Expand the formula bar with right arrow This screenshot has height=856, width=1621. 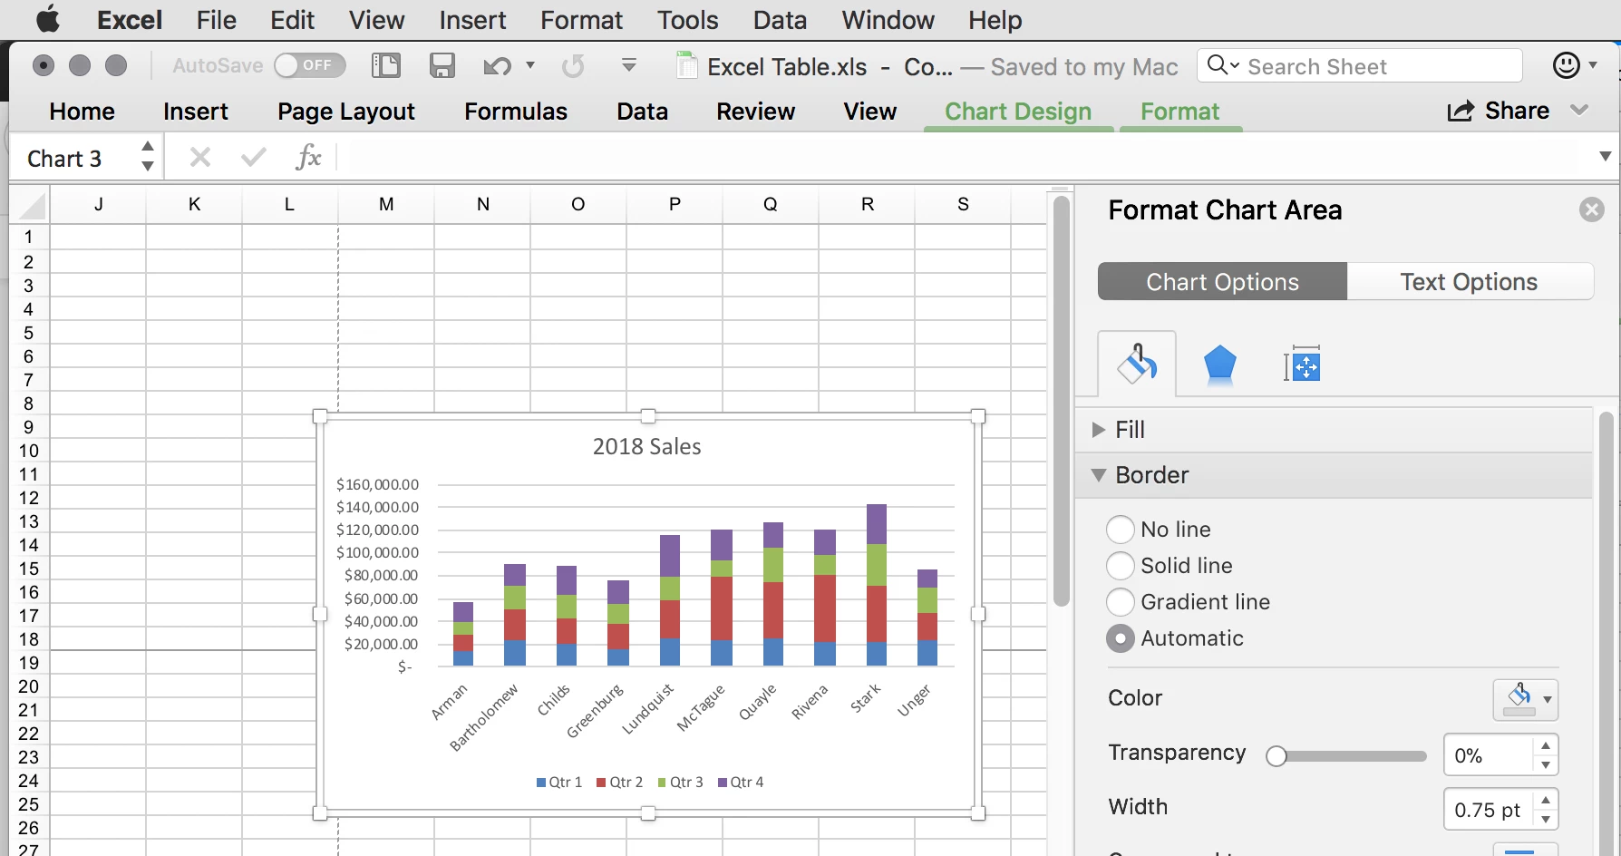pos(1605,157)
